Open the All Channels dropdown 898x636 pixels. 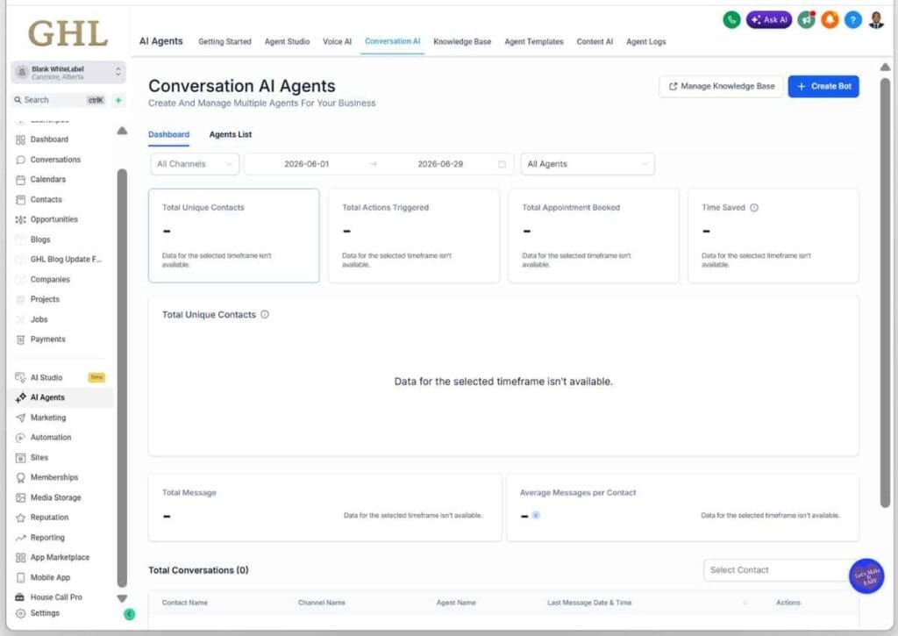195,164
